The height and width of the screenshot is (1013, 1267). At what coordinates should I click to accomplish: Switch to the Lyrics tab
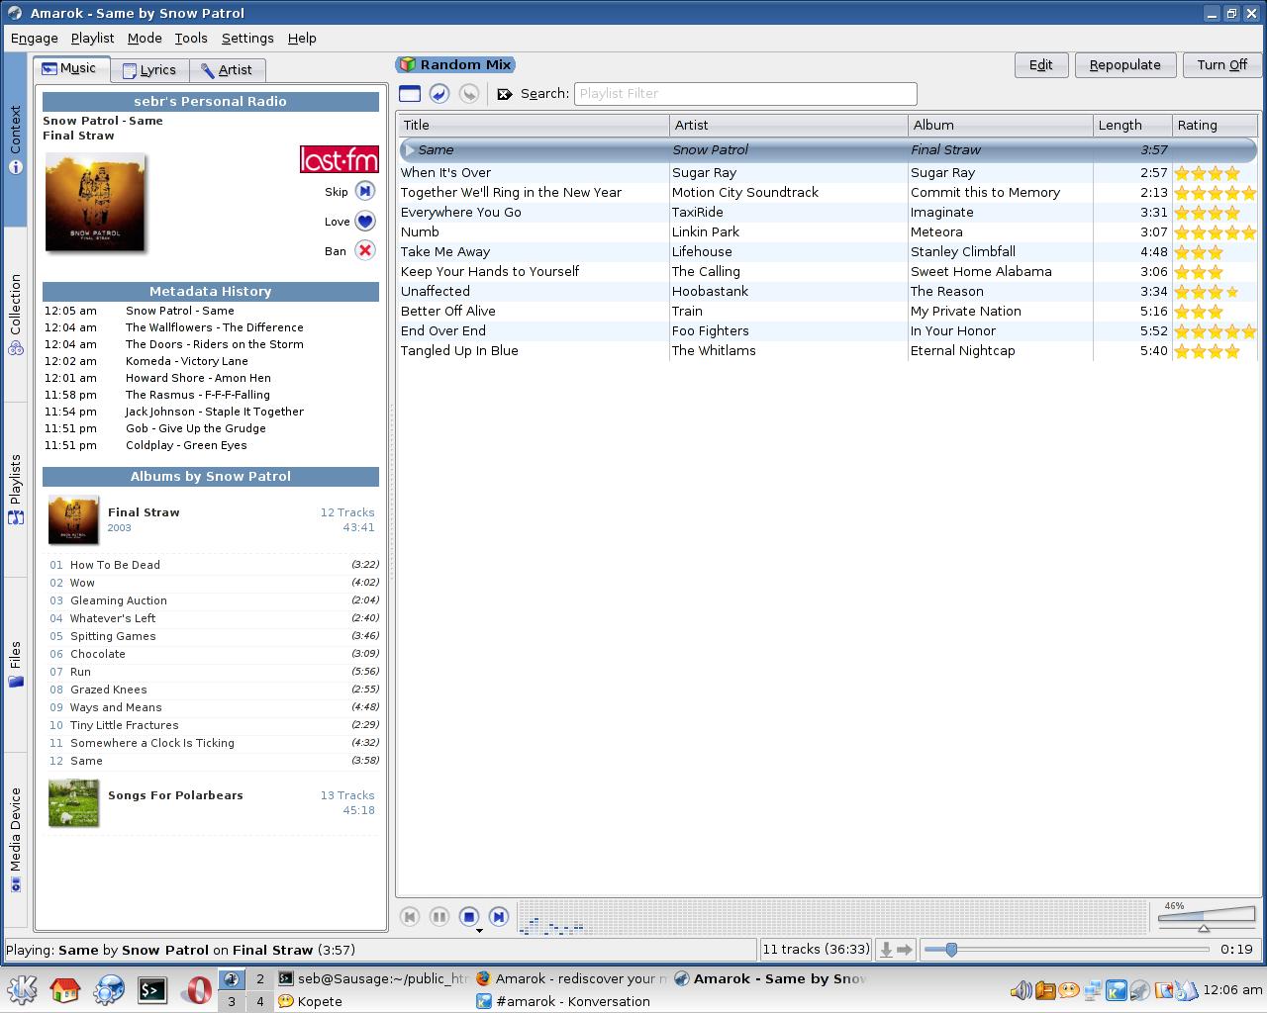149,69
